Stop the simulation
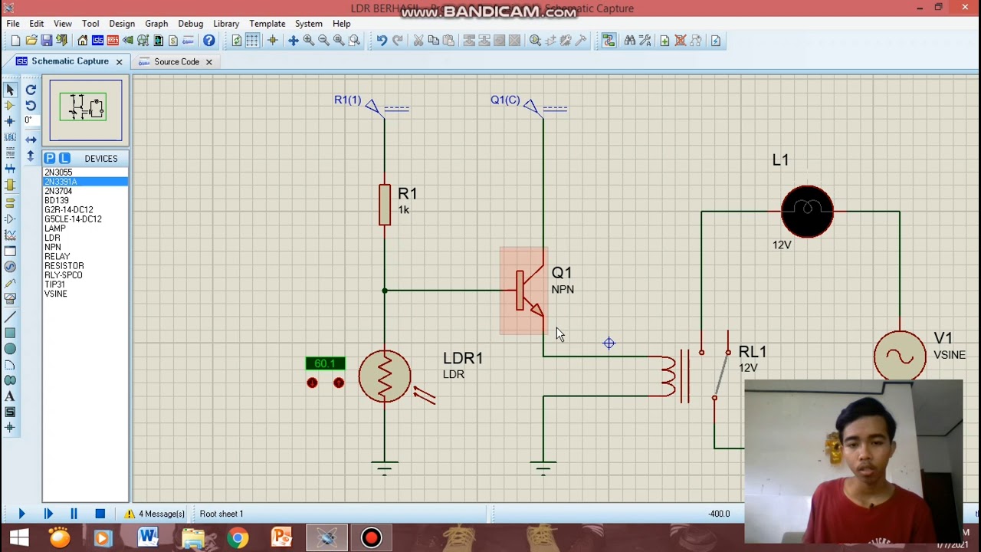 100,514
